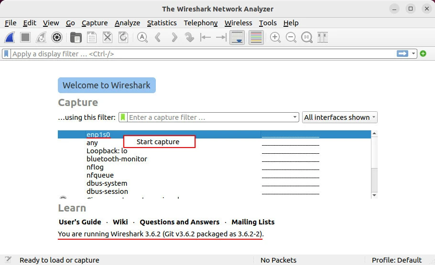Open All interfaces shown dropdown
This screenshot has width=435, height=265.
[x=339, y=117]
